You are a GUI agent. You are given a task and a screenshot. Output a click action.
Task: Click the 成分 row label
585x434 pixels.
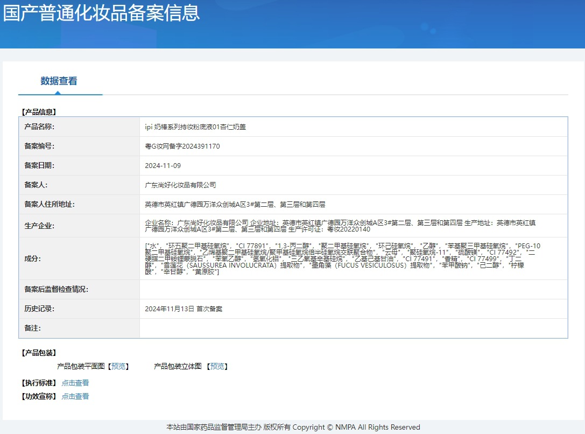[32, 258]
